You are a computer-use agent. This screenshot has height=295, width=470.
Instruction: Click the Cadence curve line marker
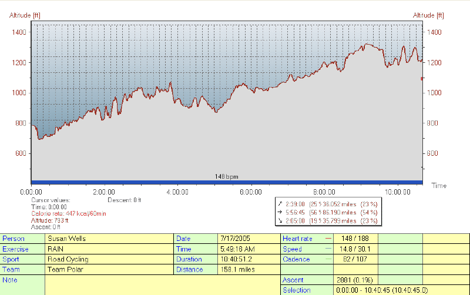tap(327, 259)
